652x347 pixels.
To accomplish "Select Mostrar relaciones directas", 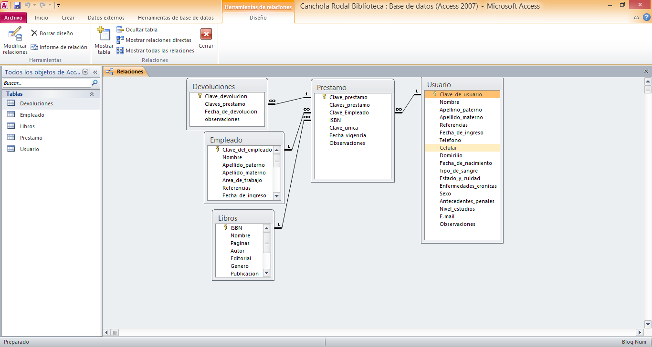I will [154, 40].
